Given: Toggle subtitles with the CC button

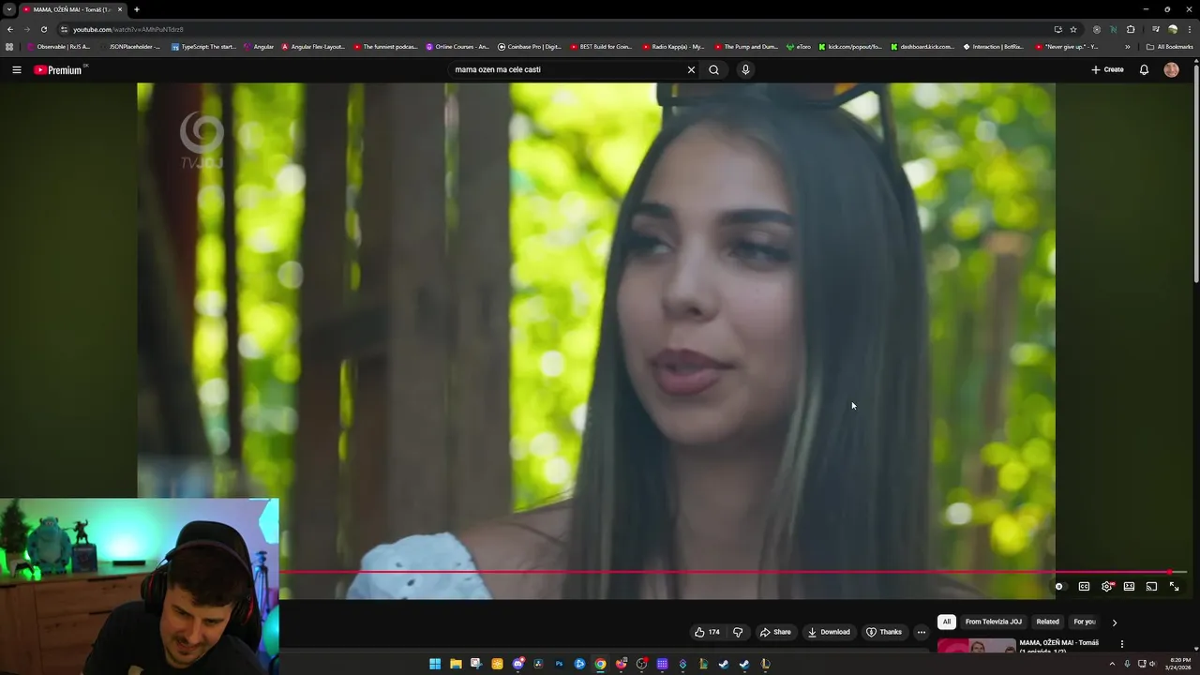Looking at the screenshot, I should tap(1084, 587).
